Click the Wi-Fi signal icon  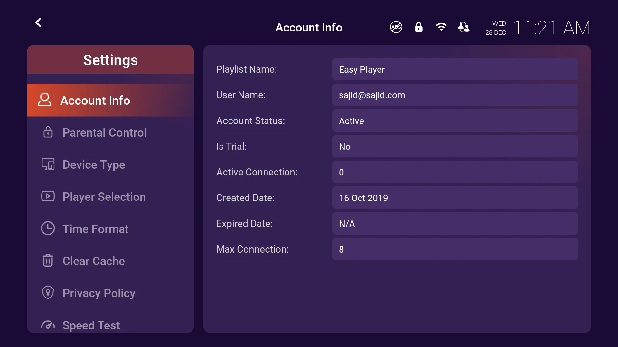[x=441, y=27]
